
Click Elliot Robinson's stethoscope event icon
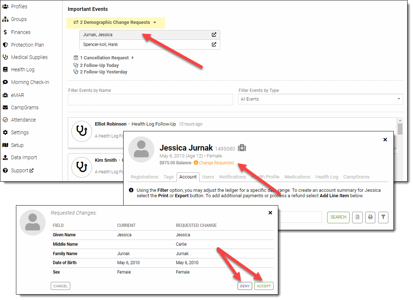(x=82, y=131)
